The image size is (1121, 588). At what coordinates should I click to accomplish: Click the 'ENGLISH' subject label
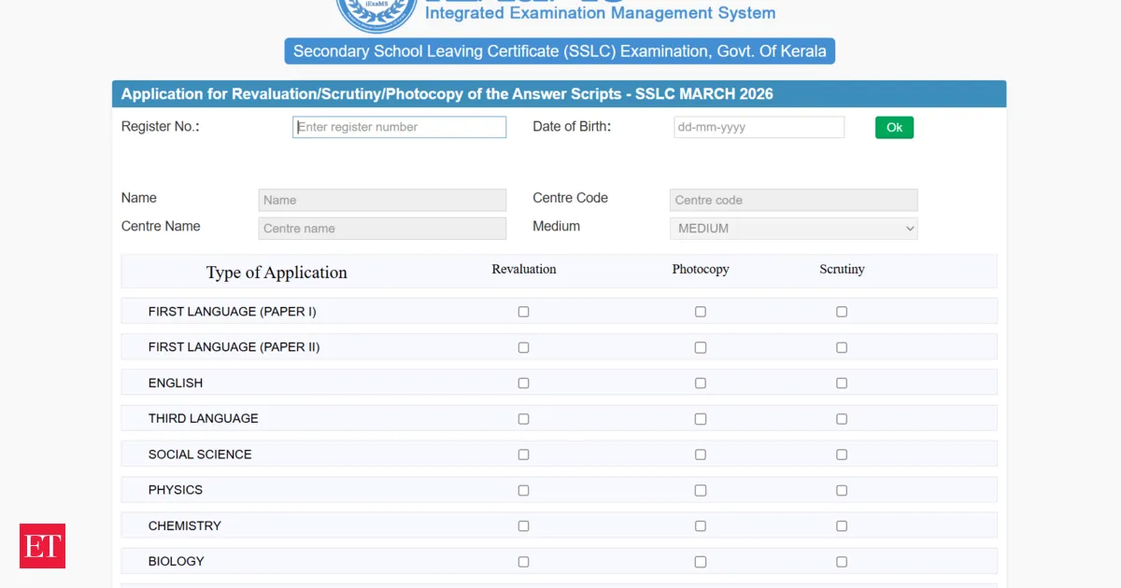click(x=176, y=383)
